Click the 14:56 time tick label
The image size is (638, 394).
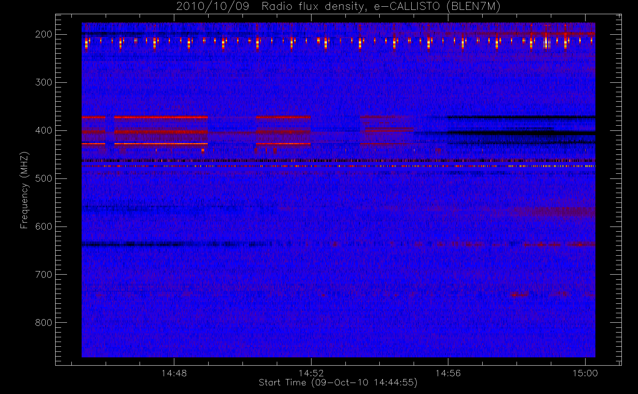coord(448,373)
